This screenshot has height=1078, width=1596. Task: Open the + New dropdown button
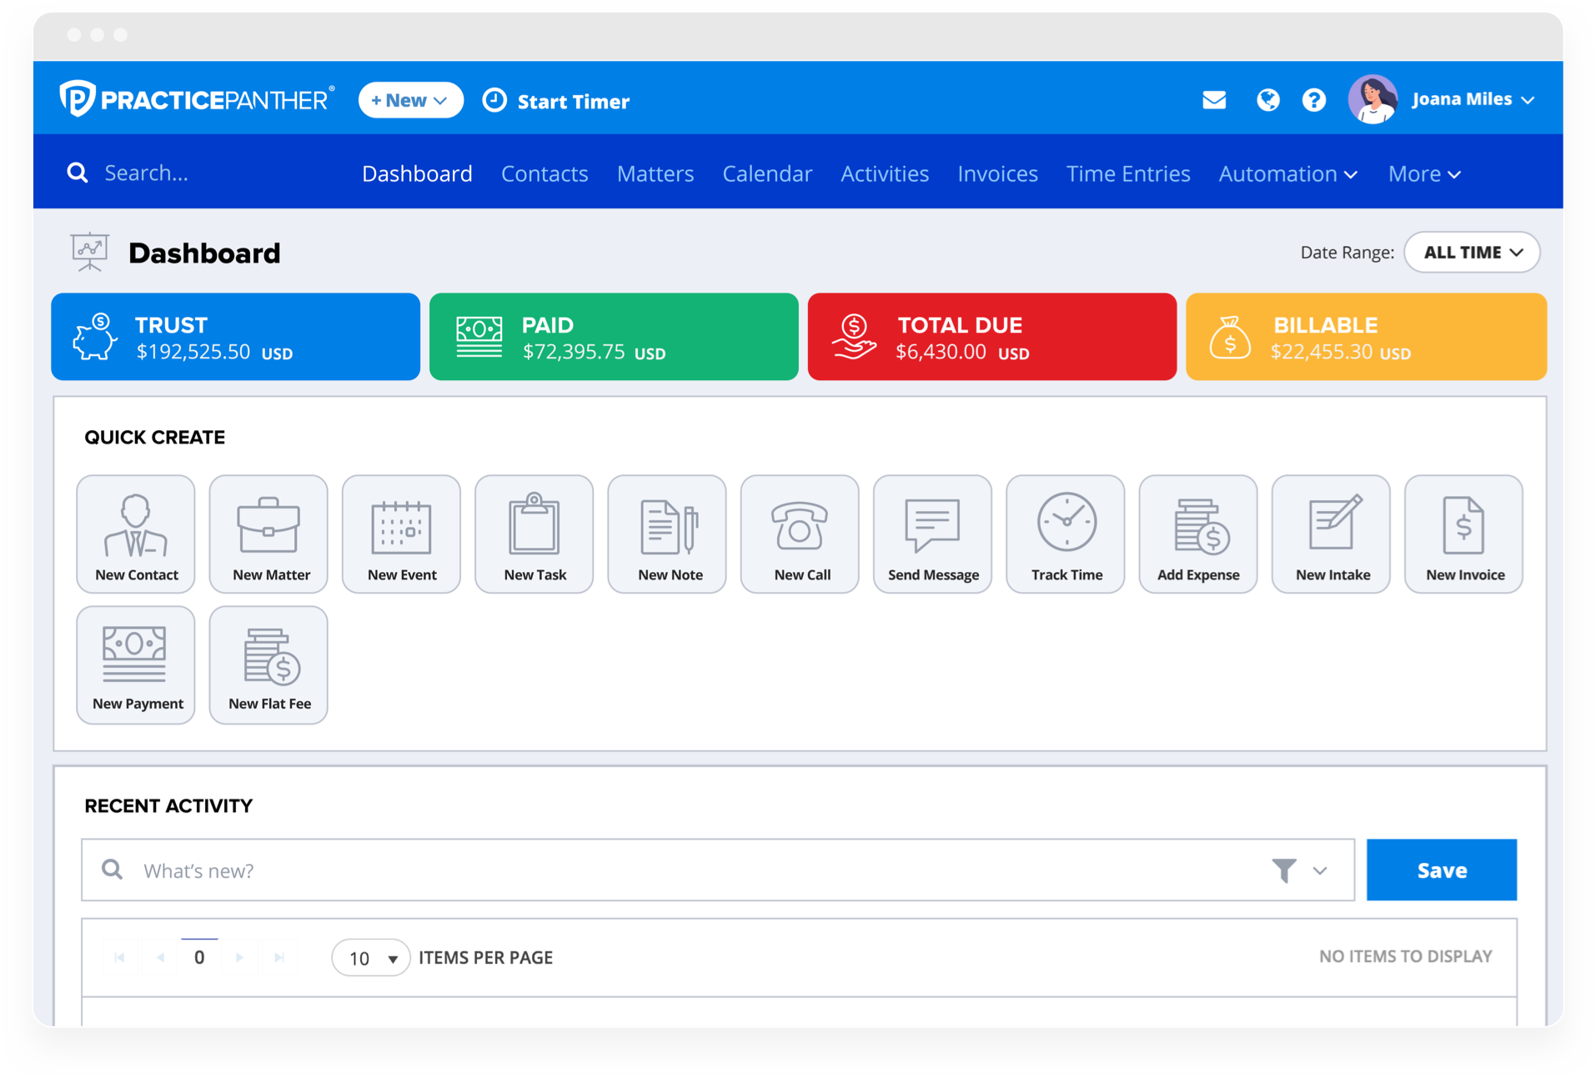coord(410,100)
